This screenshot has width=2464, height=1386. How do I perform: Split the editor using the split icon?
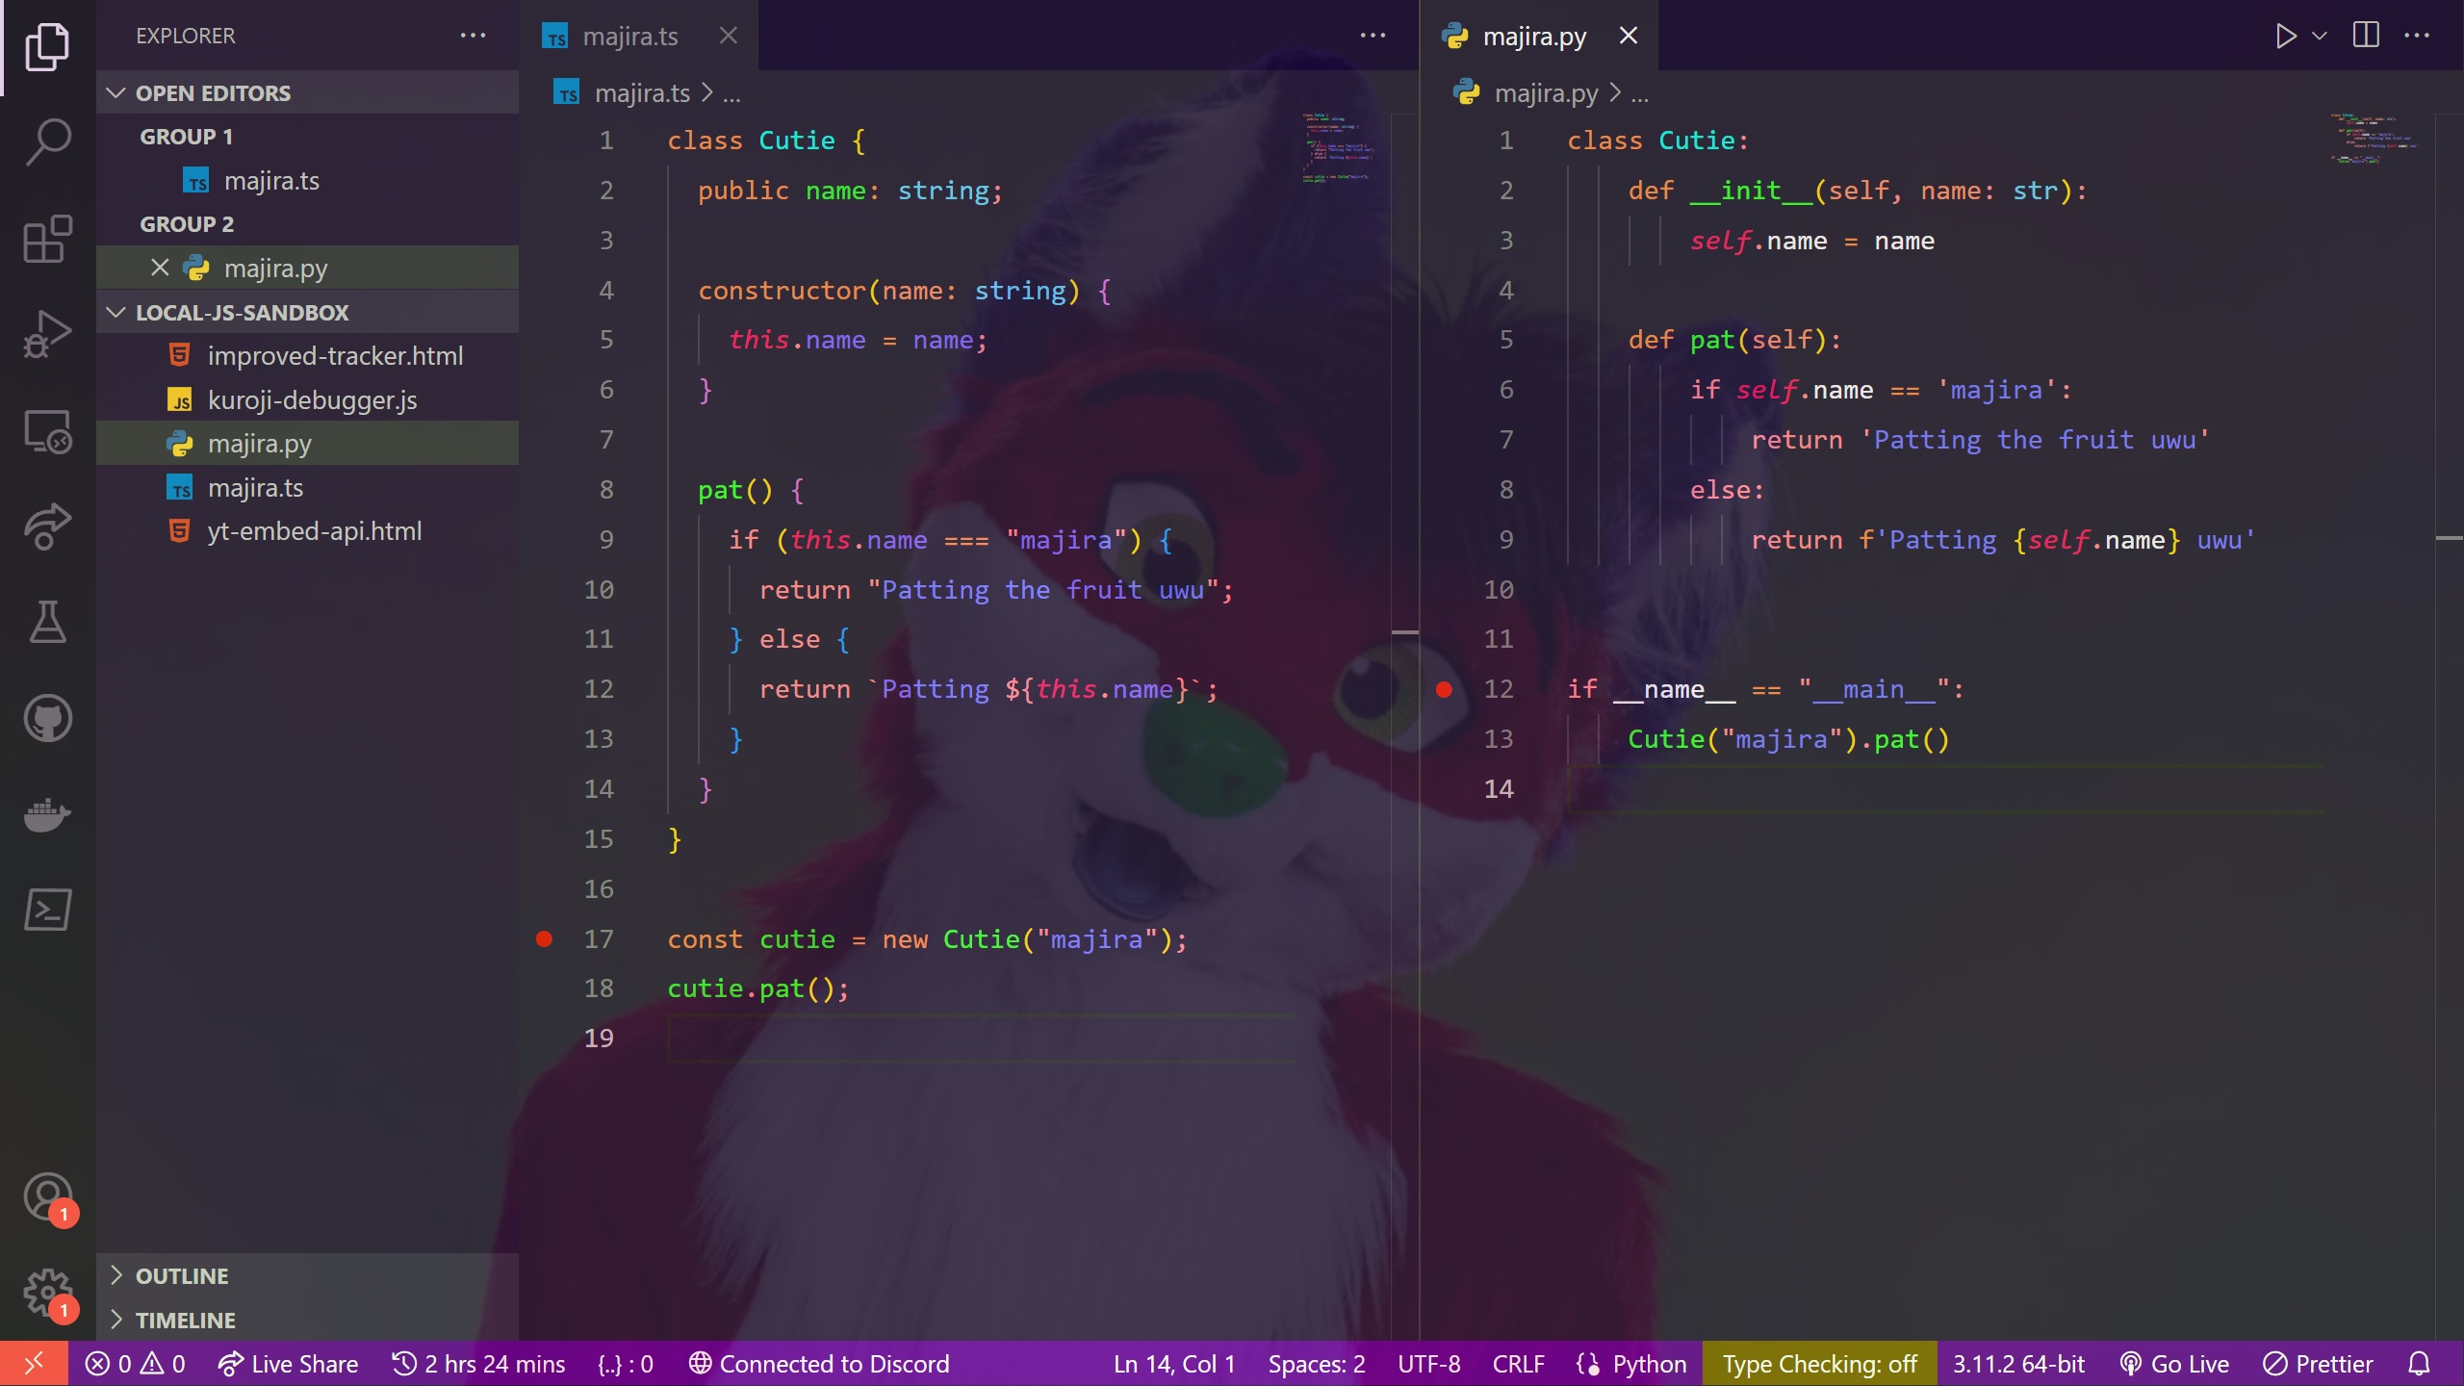[2366, 36]
